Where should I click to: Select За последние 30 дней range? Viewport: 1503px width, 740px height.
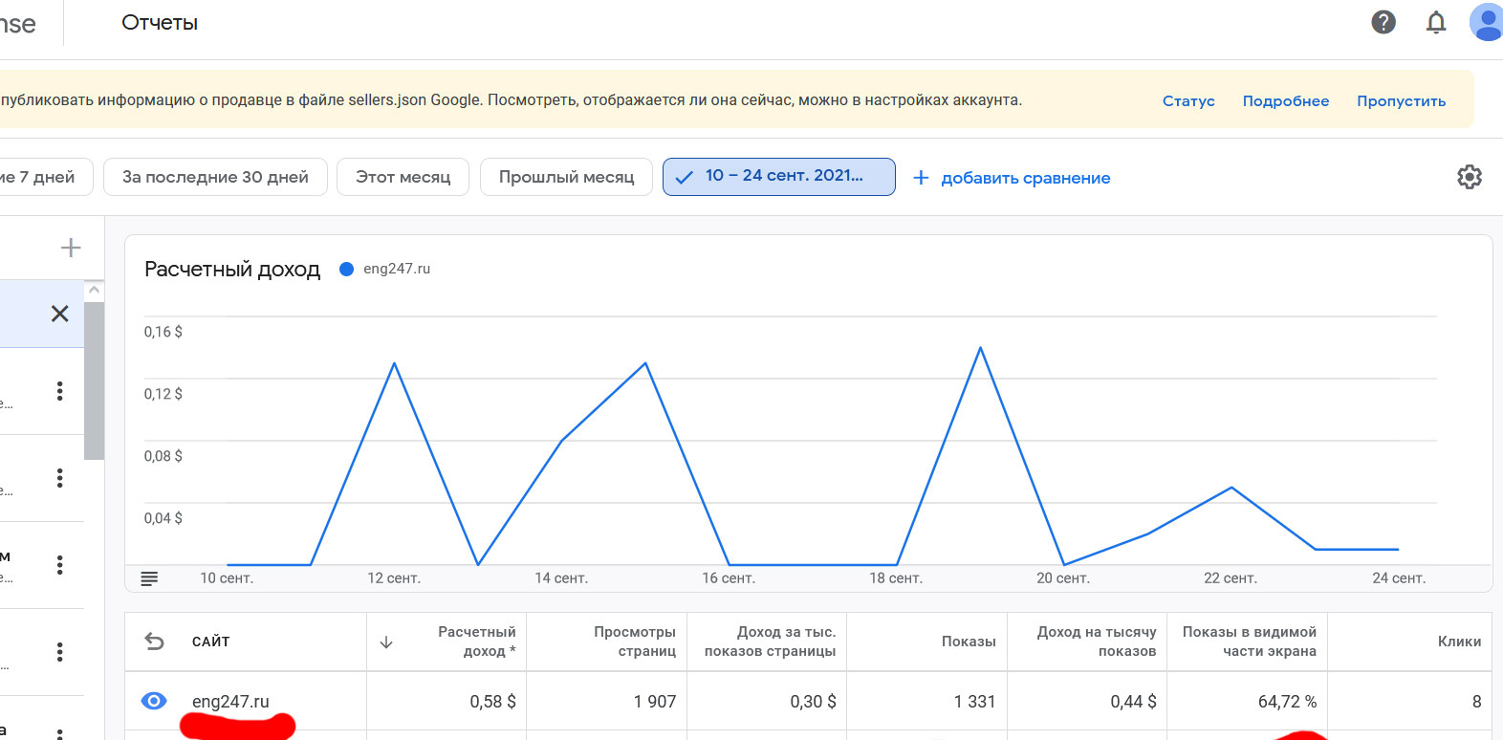[x=215, y=177]
